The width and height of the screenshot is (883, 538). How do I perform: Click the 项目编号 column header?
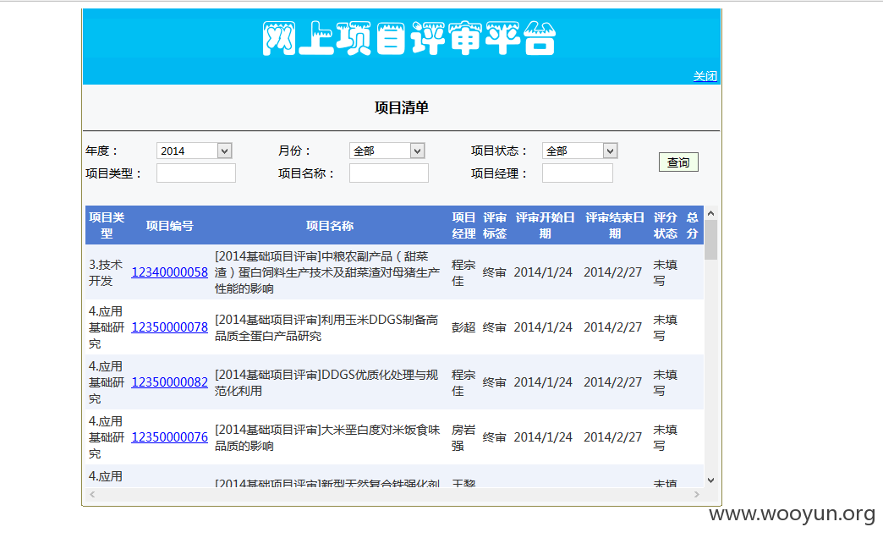(x=169, y=225)
